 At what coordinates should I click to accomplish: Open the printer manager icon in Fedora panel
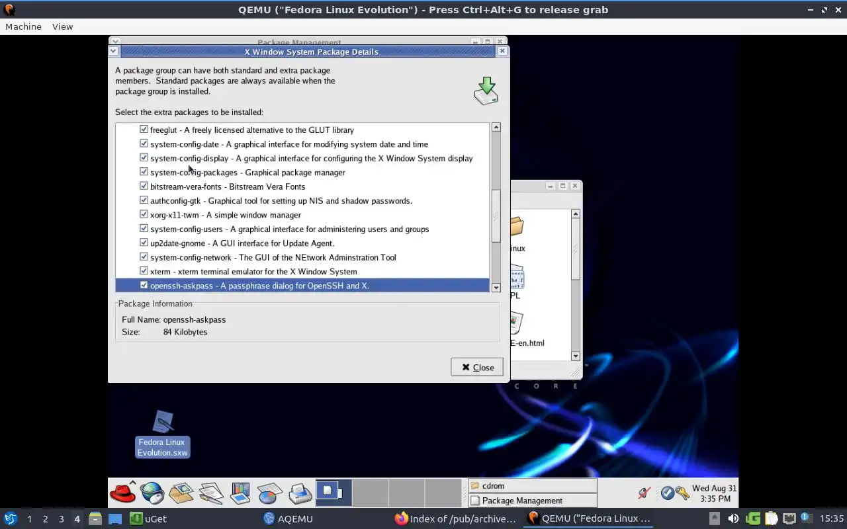click(x=300, y=493)
